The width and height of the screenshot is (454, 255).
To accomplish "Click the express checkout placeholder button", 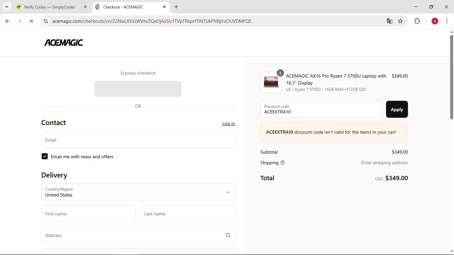I will tap(138, 89).
